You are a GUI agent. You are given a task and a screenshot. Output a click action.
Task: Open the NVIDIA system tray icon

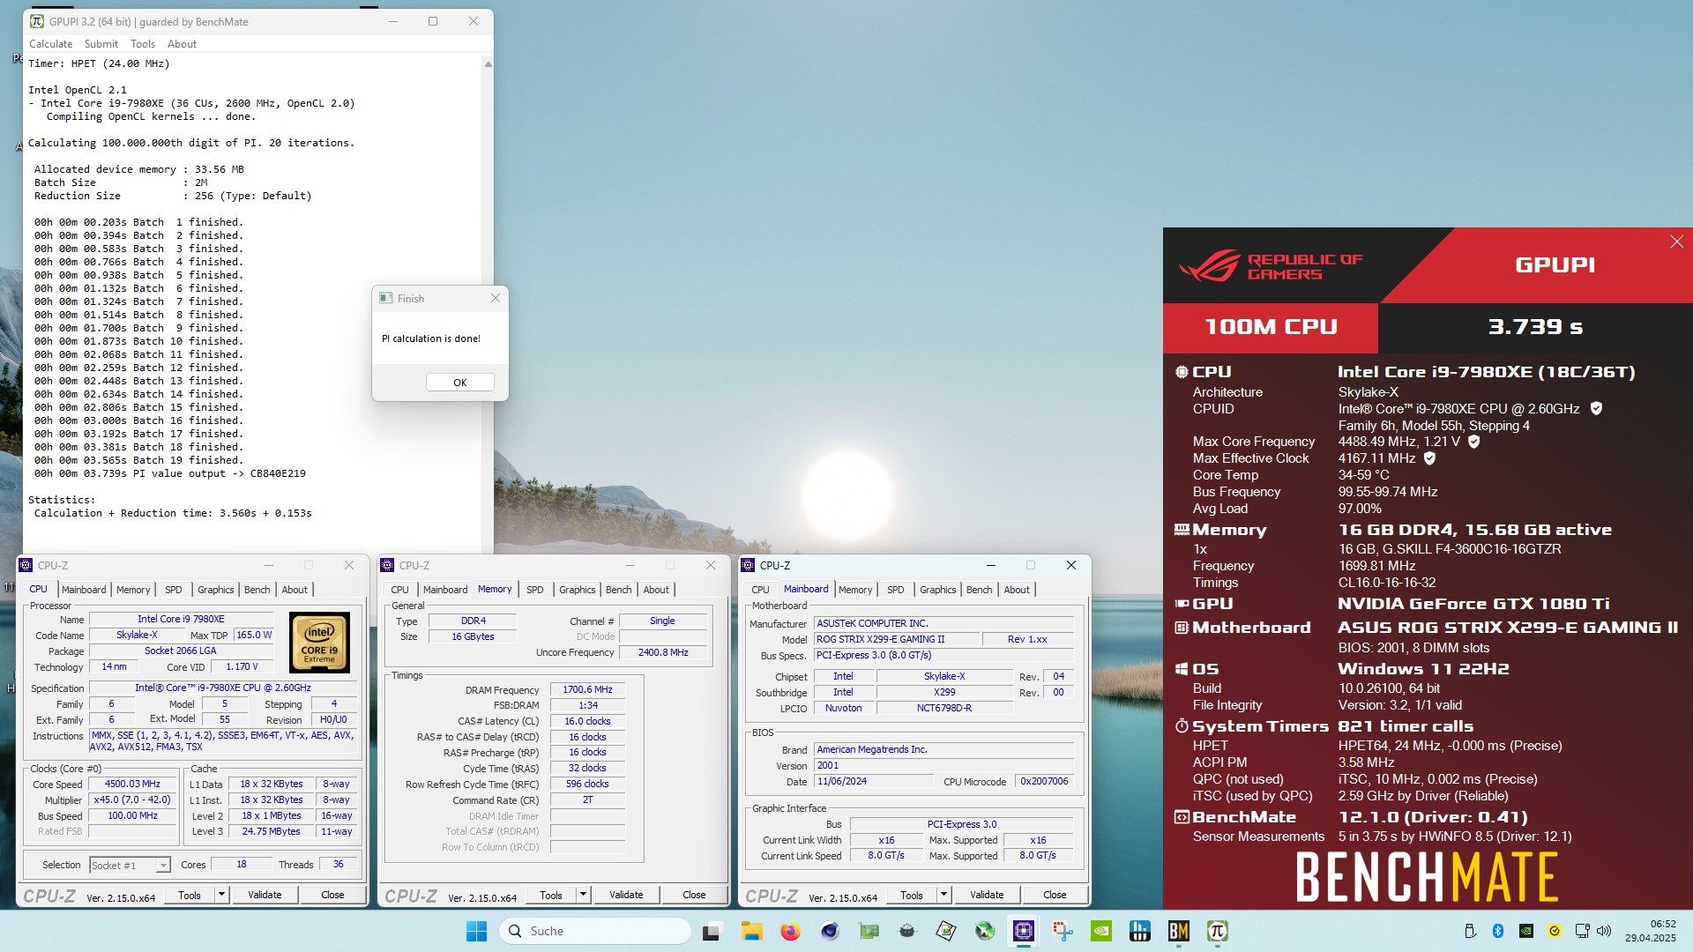[x=1525, y=931]
